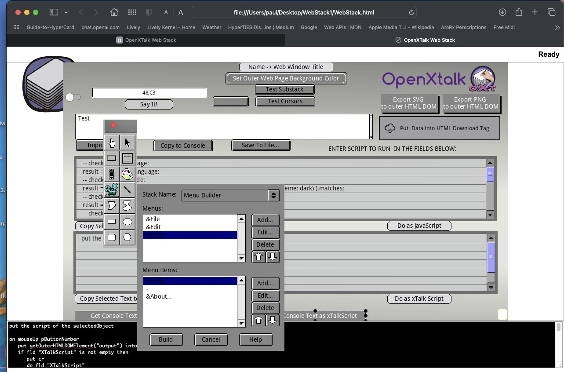Switch to the first OpenXTalk Web Stack tab

[x=146, y=40]
